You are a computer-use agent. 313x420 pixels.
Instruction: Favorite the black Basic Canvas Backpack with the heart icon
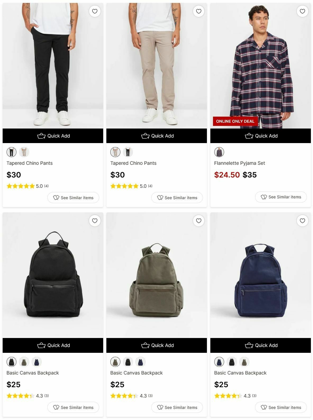[x=95, y=221]
